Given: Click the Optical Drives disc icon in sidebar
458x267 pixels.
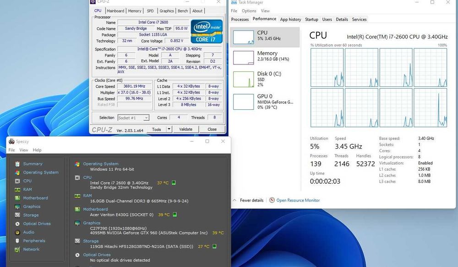Looking at the screenshot, I should (17, 224).
